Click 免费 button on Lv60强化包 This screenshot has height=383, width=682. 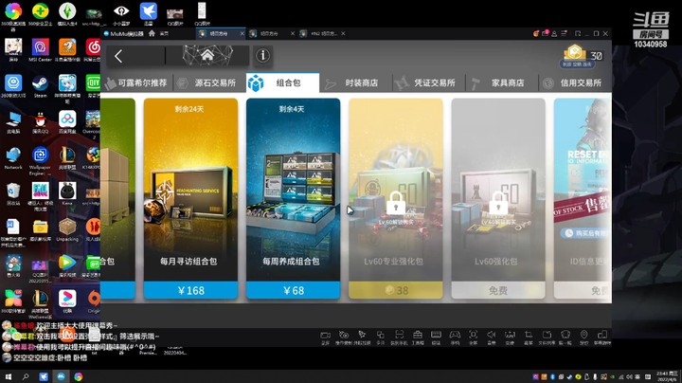[498, 290]
